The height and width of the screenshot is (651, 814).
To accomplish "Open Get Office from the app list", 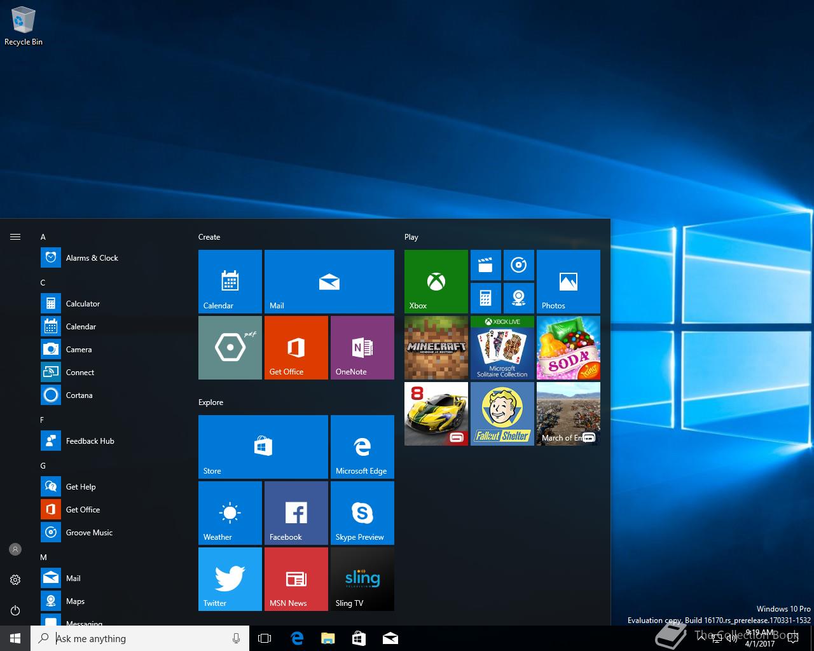I will click(x=112, y=510).
